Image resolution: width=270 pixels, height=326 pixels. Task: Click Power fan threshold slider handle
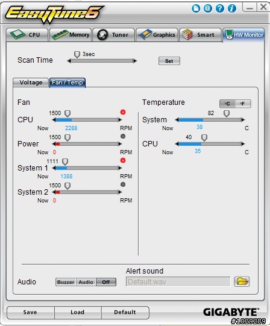(67, 137)
